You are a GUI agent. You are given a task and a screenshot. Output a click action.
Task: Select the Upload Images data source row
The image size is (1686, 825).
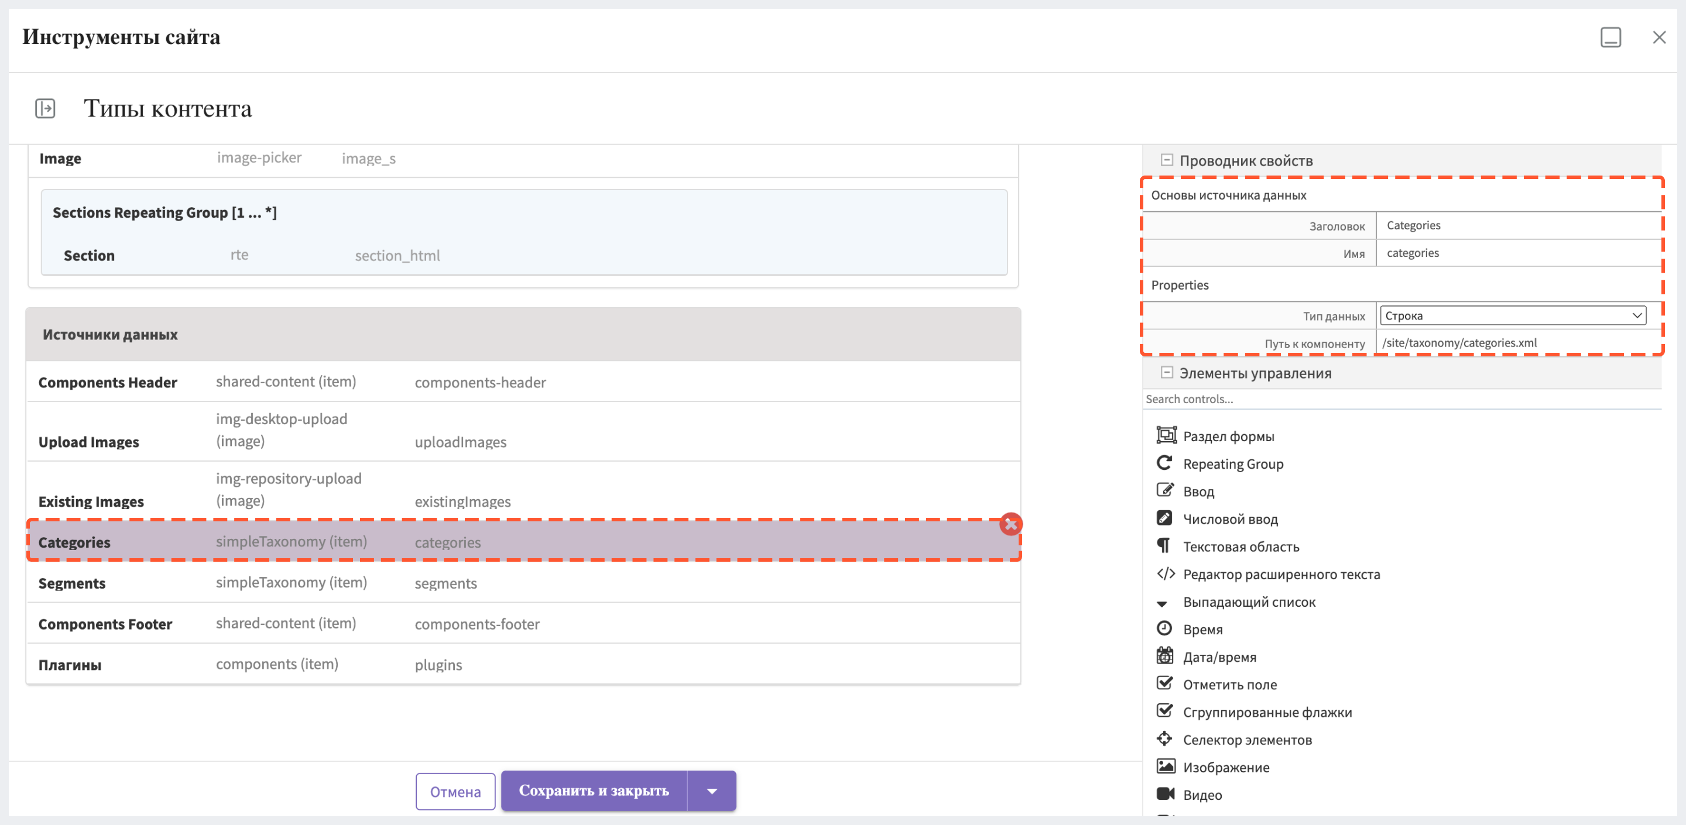pyautogui.click(x=523, y=432)
